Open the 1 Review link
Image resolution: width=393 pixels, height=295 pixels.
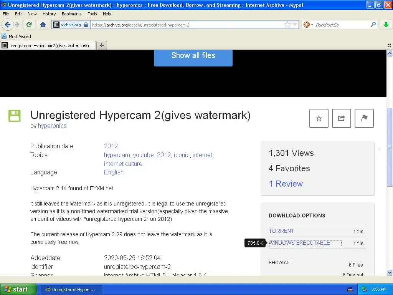(286, 184)
